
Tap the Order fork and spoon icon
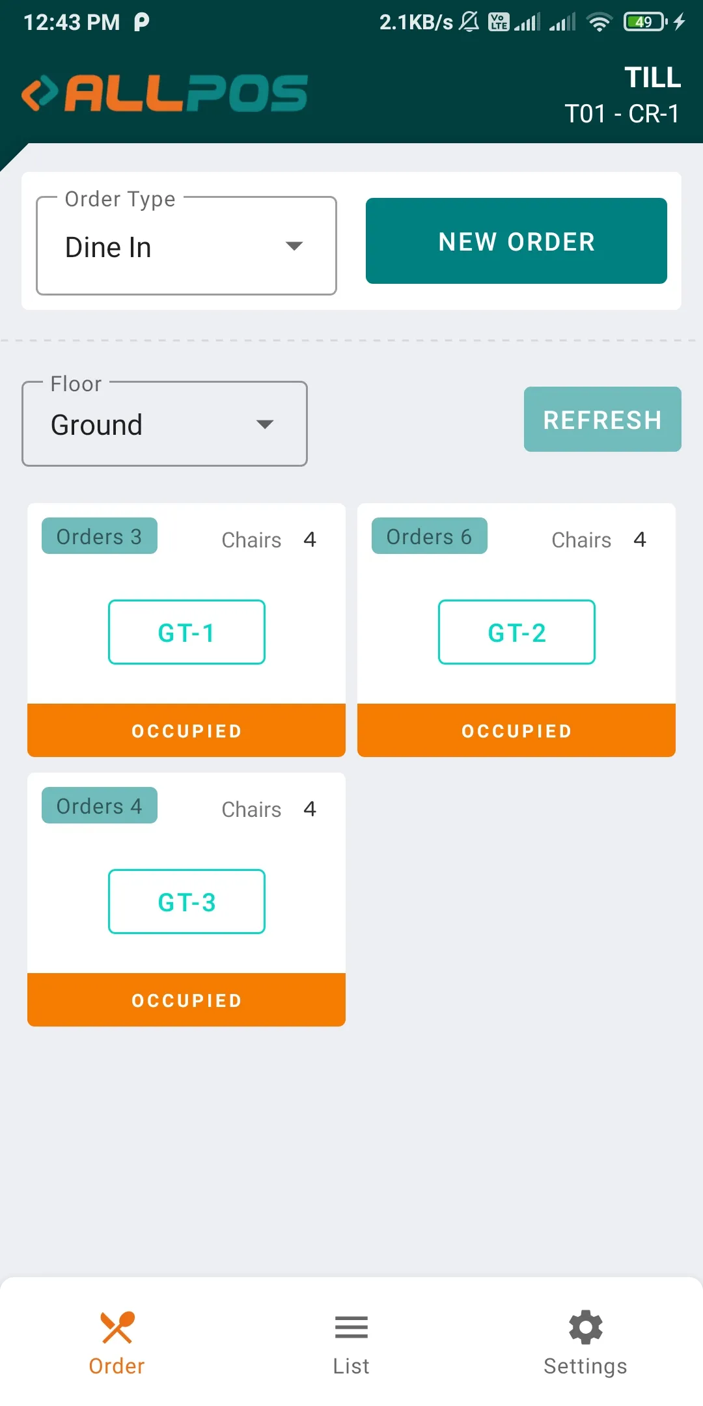117,1327
